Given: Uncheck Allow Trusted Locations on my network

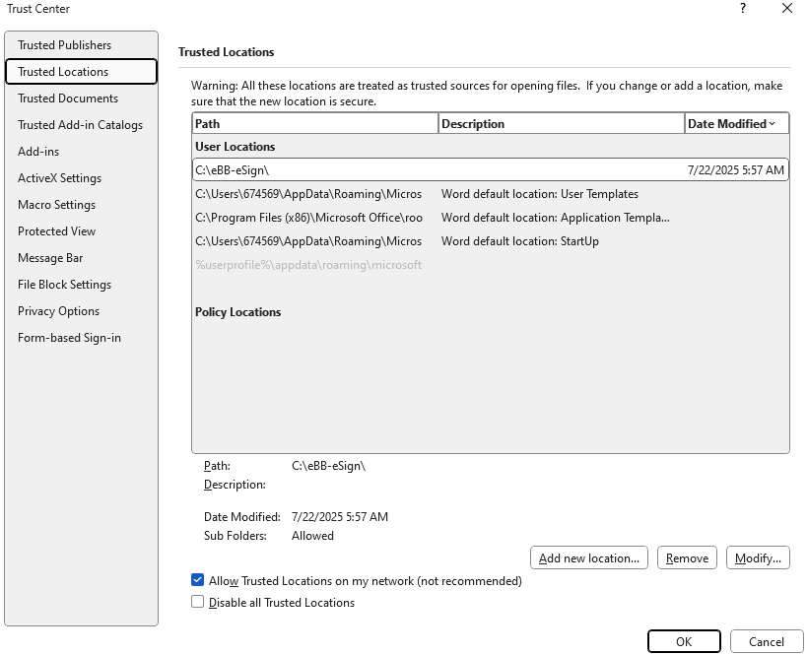Looking at the screenshot, I should 197,580.
